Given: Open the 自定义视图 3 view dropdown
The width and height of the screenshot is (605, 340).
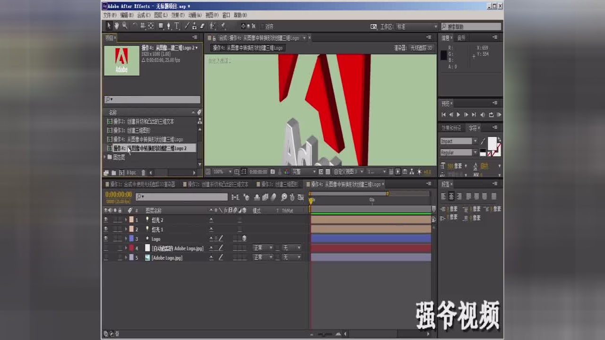Looking at the screenshot, I should (348, 172).
